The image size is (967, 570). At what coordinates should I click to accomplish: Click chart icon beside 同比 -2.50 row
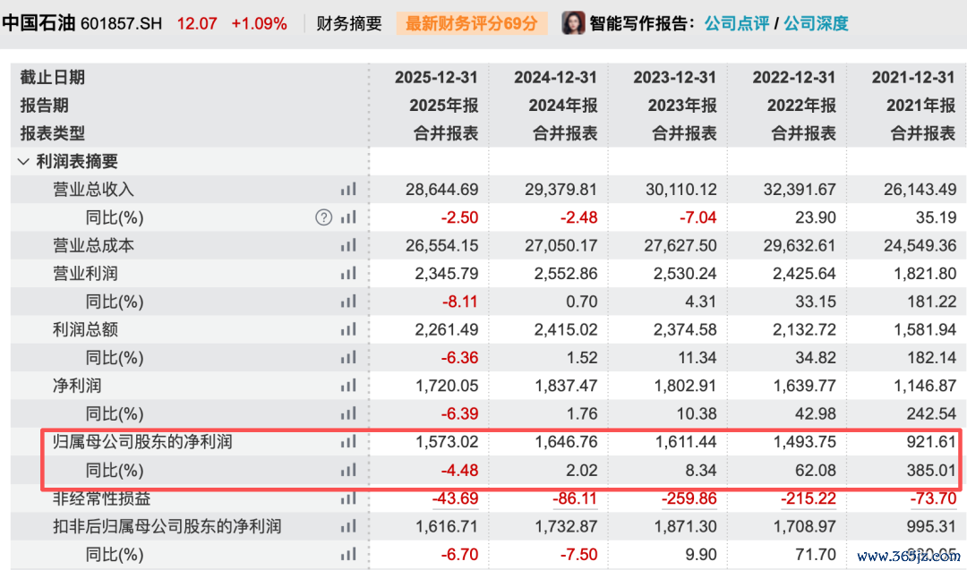tap(348, 217)
